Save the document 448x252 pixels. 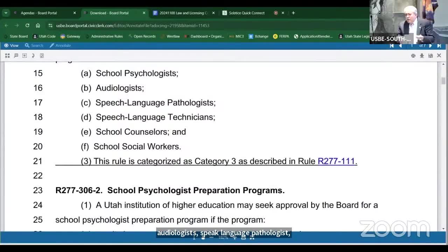pyautogui.click(x=430, y=56)
